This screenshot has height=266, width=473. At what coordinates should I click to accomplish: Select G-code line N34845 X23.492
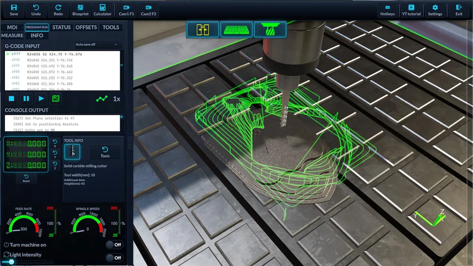pos(63,66)
